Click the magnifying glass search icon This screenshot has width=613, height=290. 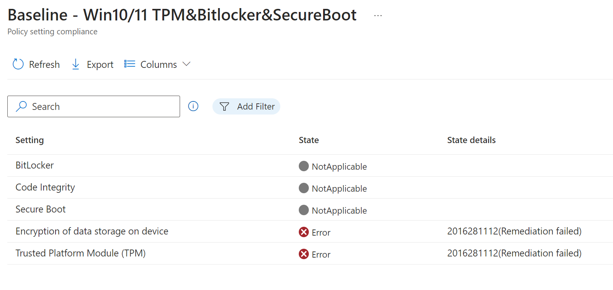point(22,106)
